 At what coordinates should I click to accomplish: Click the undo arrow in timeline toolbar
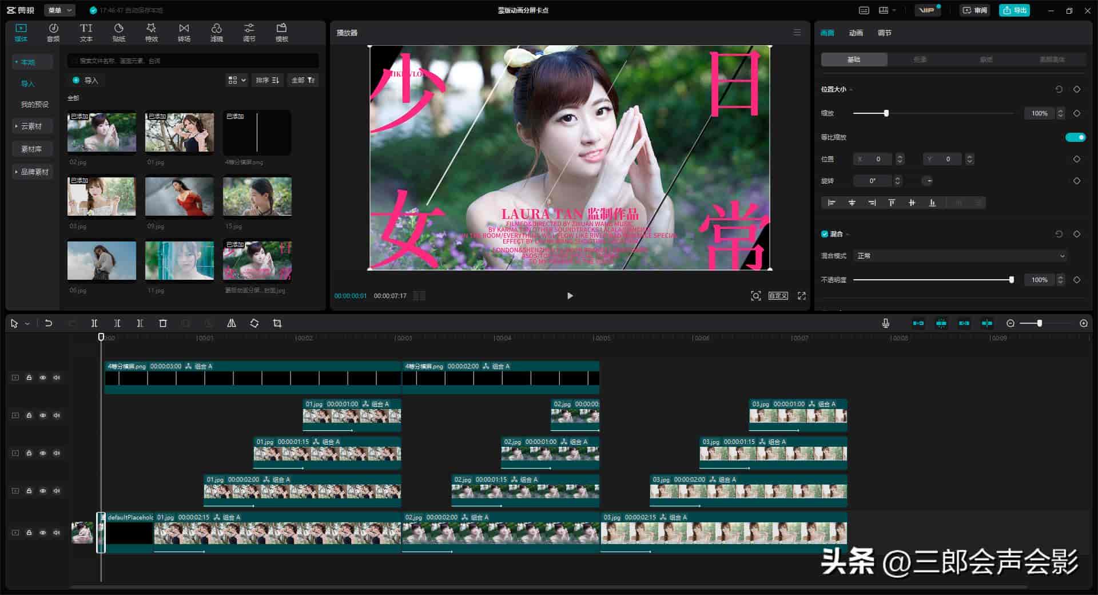[x=49, y=323]
